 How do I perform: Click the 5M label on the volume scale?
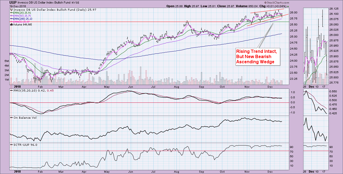(7, 61)
